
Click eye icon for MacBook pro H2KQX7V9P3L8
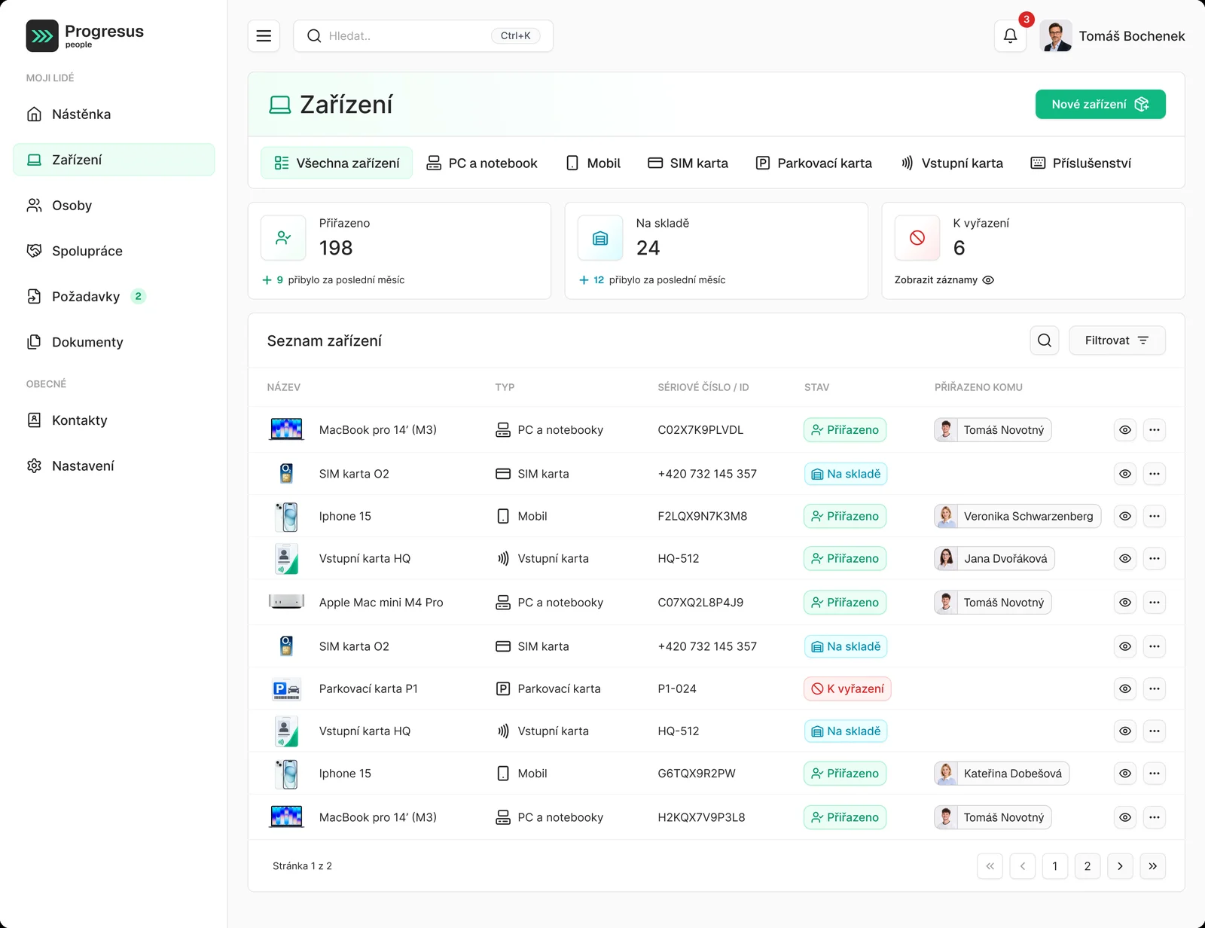pos(1125,817)
